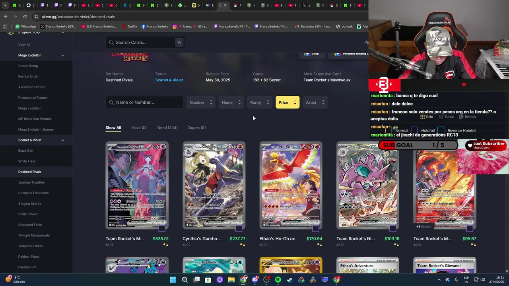Tick holofoil box on the $95.67 Mewtwo card
The image size is (509, 286).
pos(470,228)
